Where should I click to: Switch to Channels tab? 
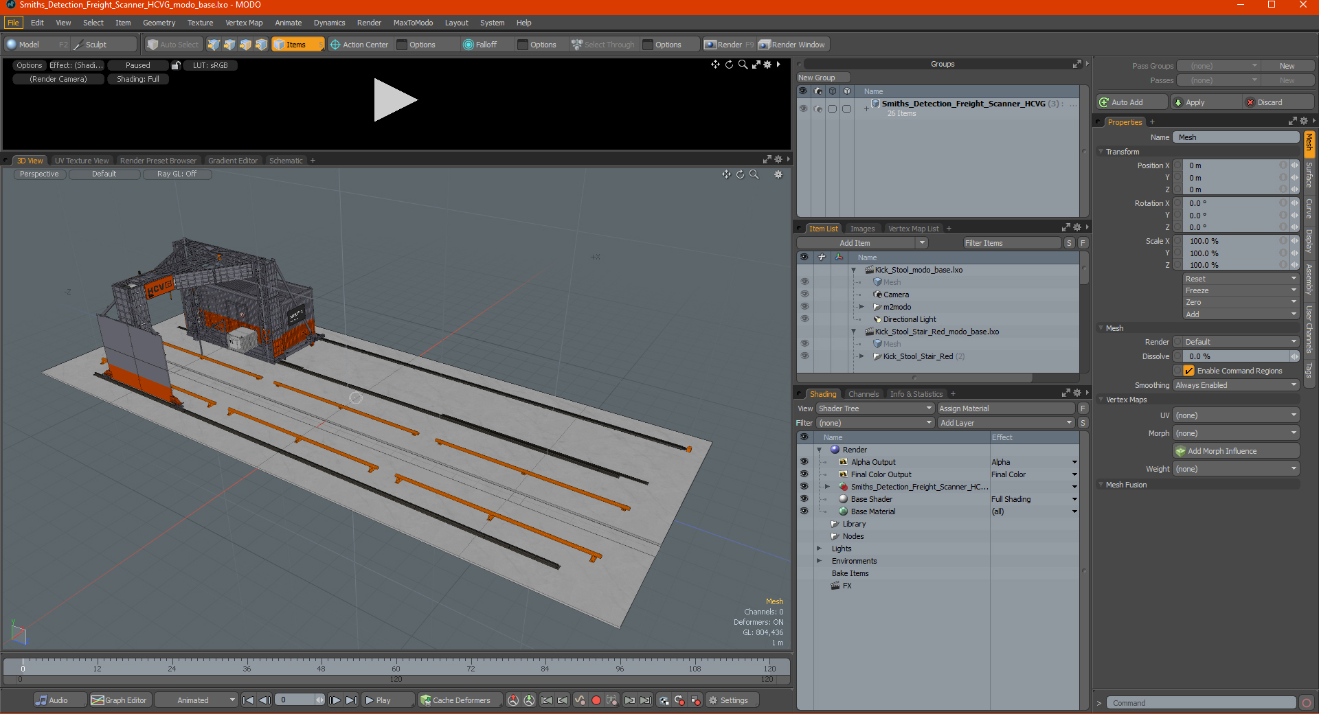point(864,394)
